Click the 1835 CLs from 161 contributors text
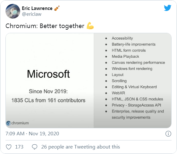This screenshot has width=177, height=154. [x=48, y=101]
